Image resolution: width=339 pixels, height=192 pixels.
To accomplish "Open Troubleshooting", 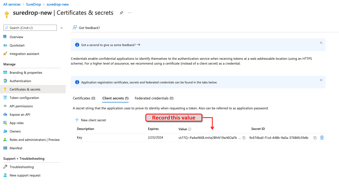I will 22,167.
